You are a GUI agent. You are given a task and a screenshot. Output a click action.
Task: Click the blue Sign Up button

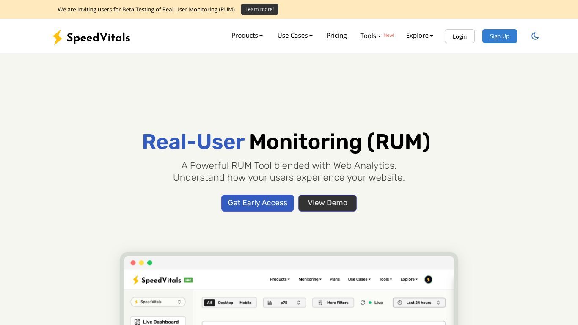click(499, 36)
